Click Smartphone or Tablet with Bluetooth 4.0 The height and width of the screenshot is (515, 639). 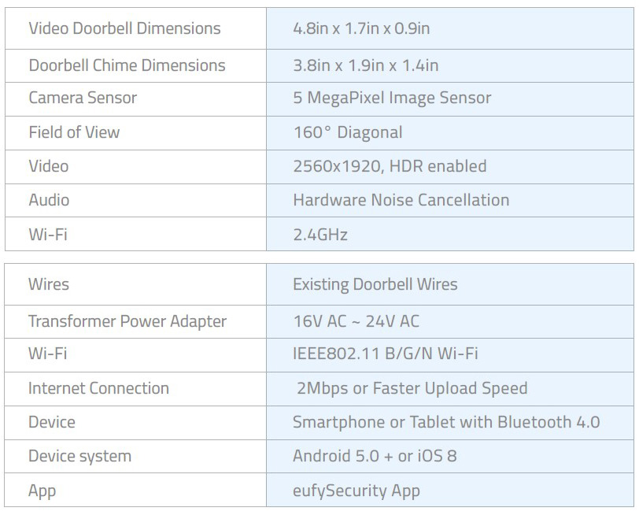[446, 422]
